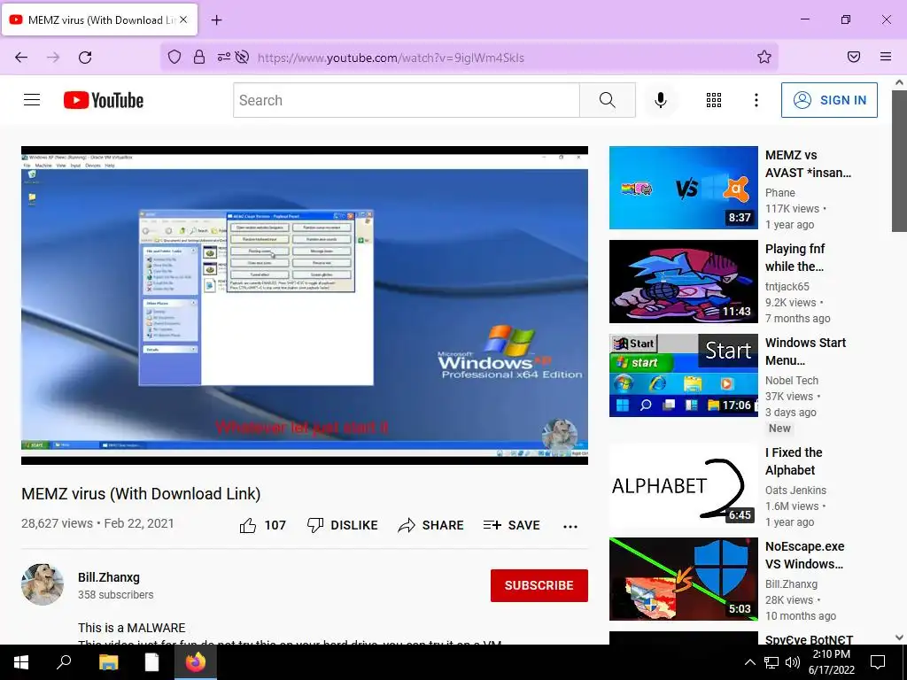The image size is (907, 680).
Task: Click the SIGN IN button
Action: (829, 100)
